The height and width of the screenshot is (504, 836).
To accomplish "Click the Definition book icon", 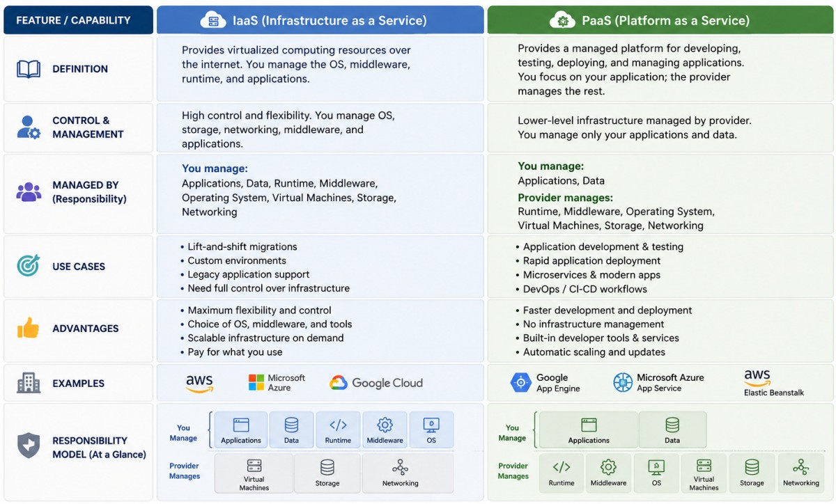I will (x=29, y=69).
